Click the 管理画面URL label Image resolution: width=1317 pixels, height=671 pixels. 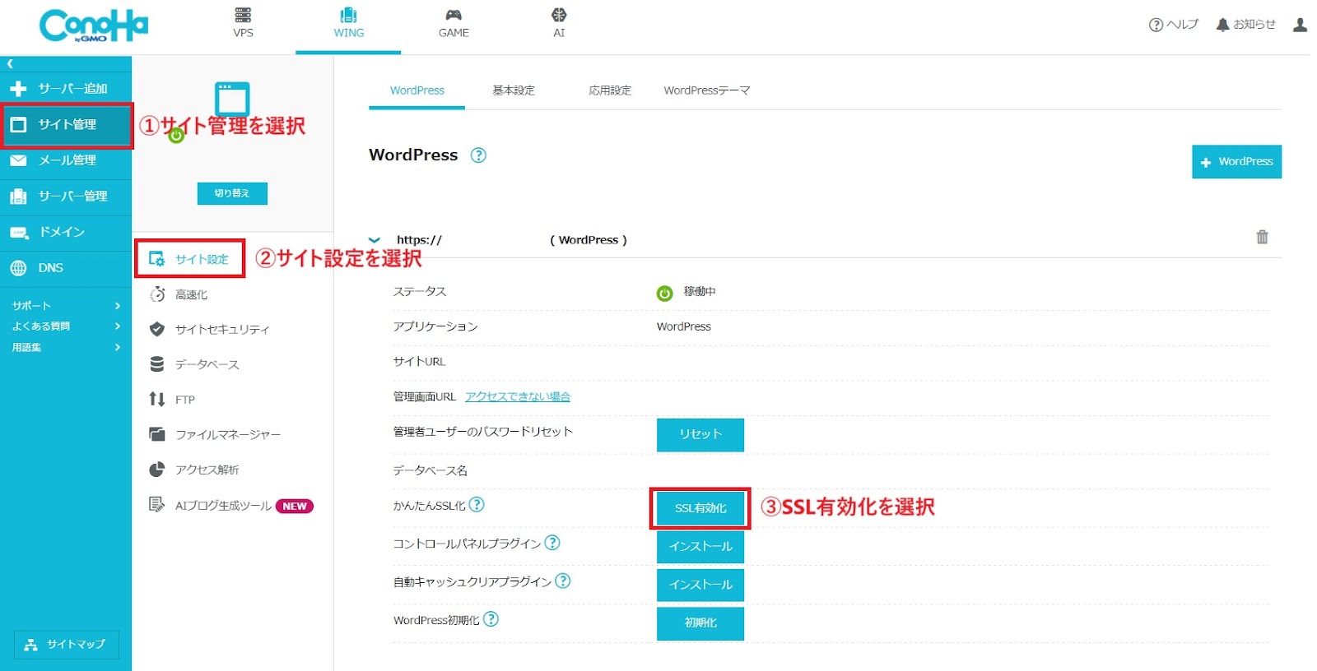point(425,396)
